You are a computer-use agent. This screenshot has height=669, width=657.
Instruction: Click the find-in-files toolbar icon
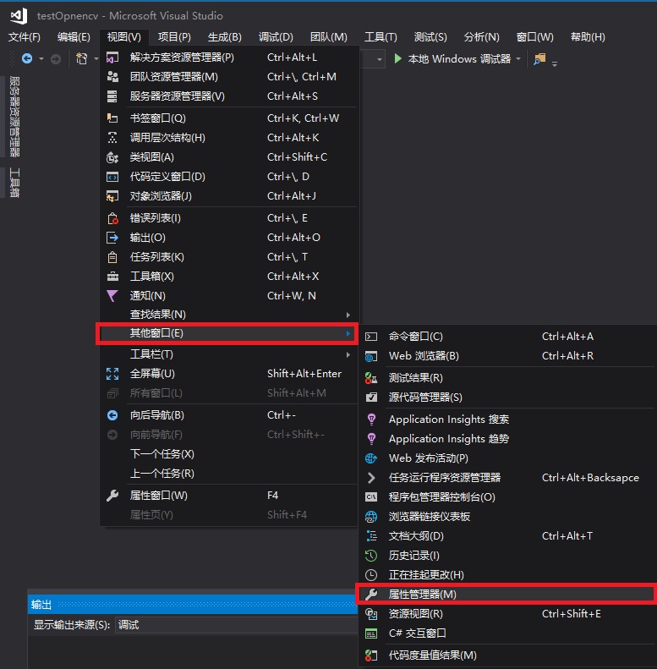tap(539, 59)
